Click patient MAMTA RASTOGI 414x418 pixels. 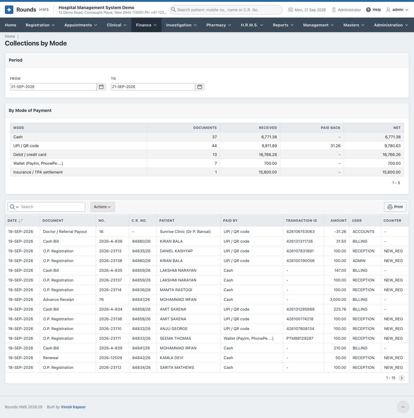pos(176,290)
